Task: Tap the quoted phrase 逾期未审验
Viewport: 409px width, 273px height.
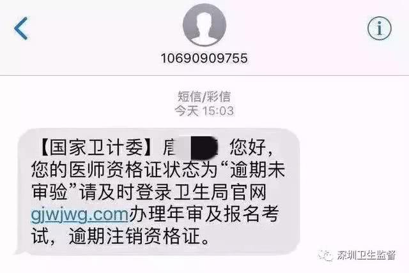Action: point(158,181)
